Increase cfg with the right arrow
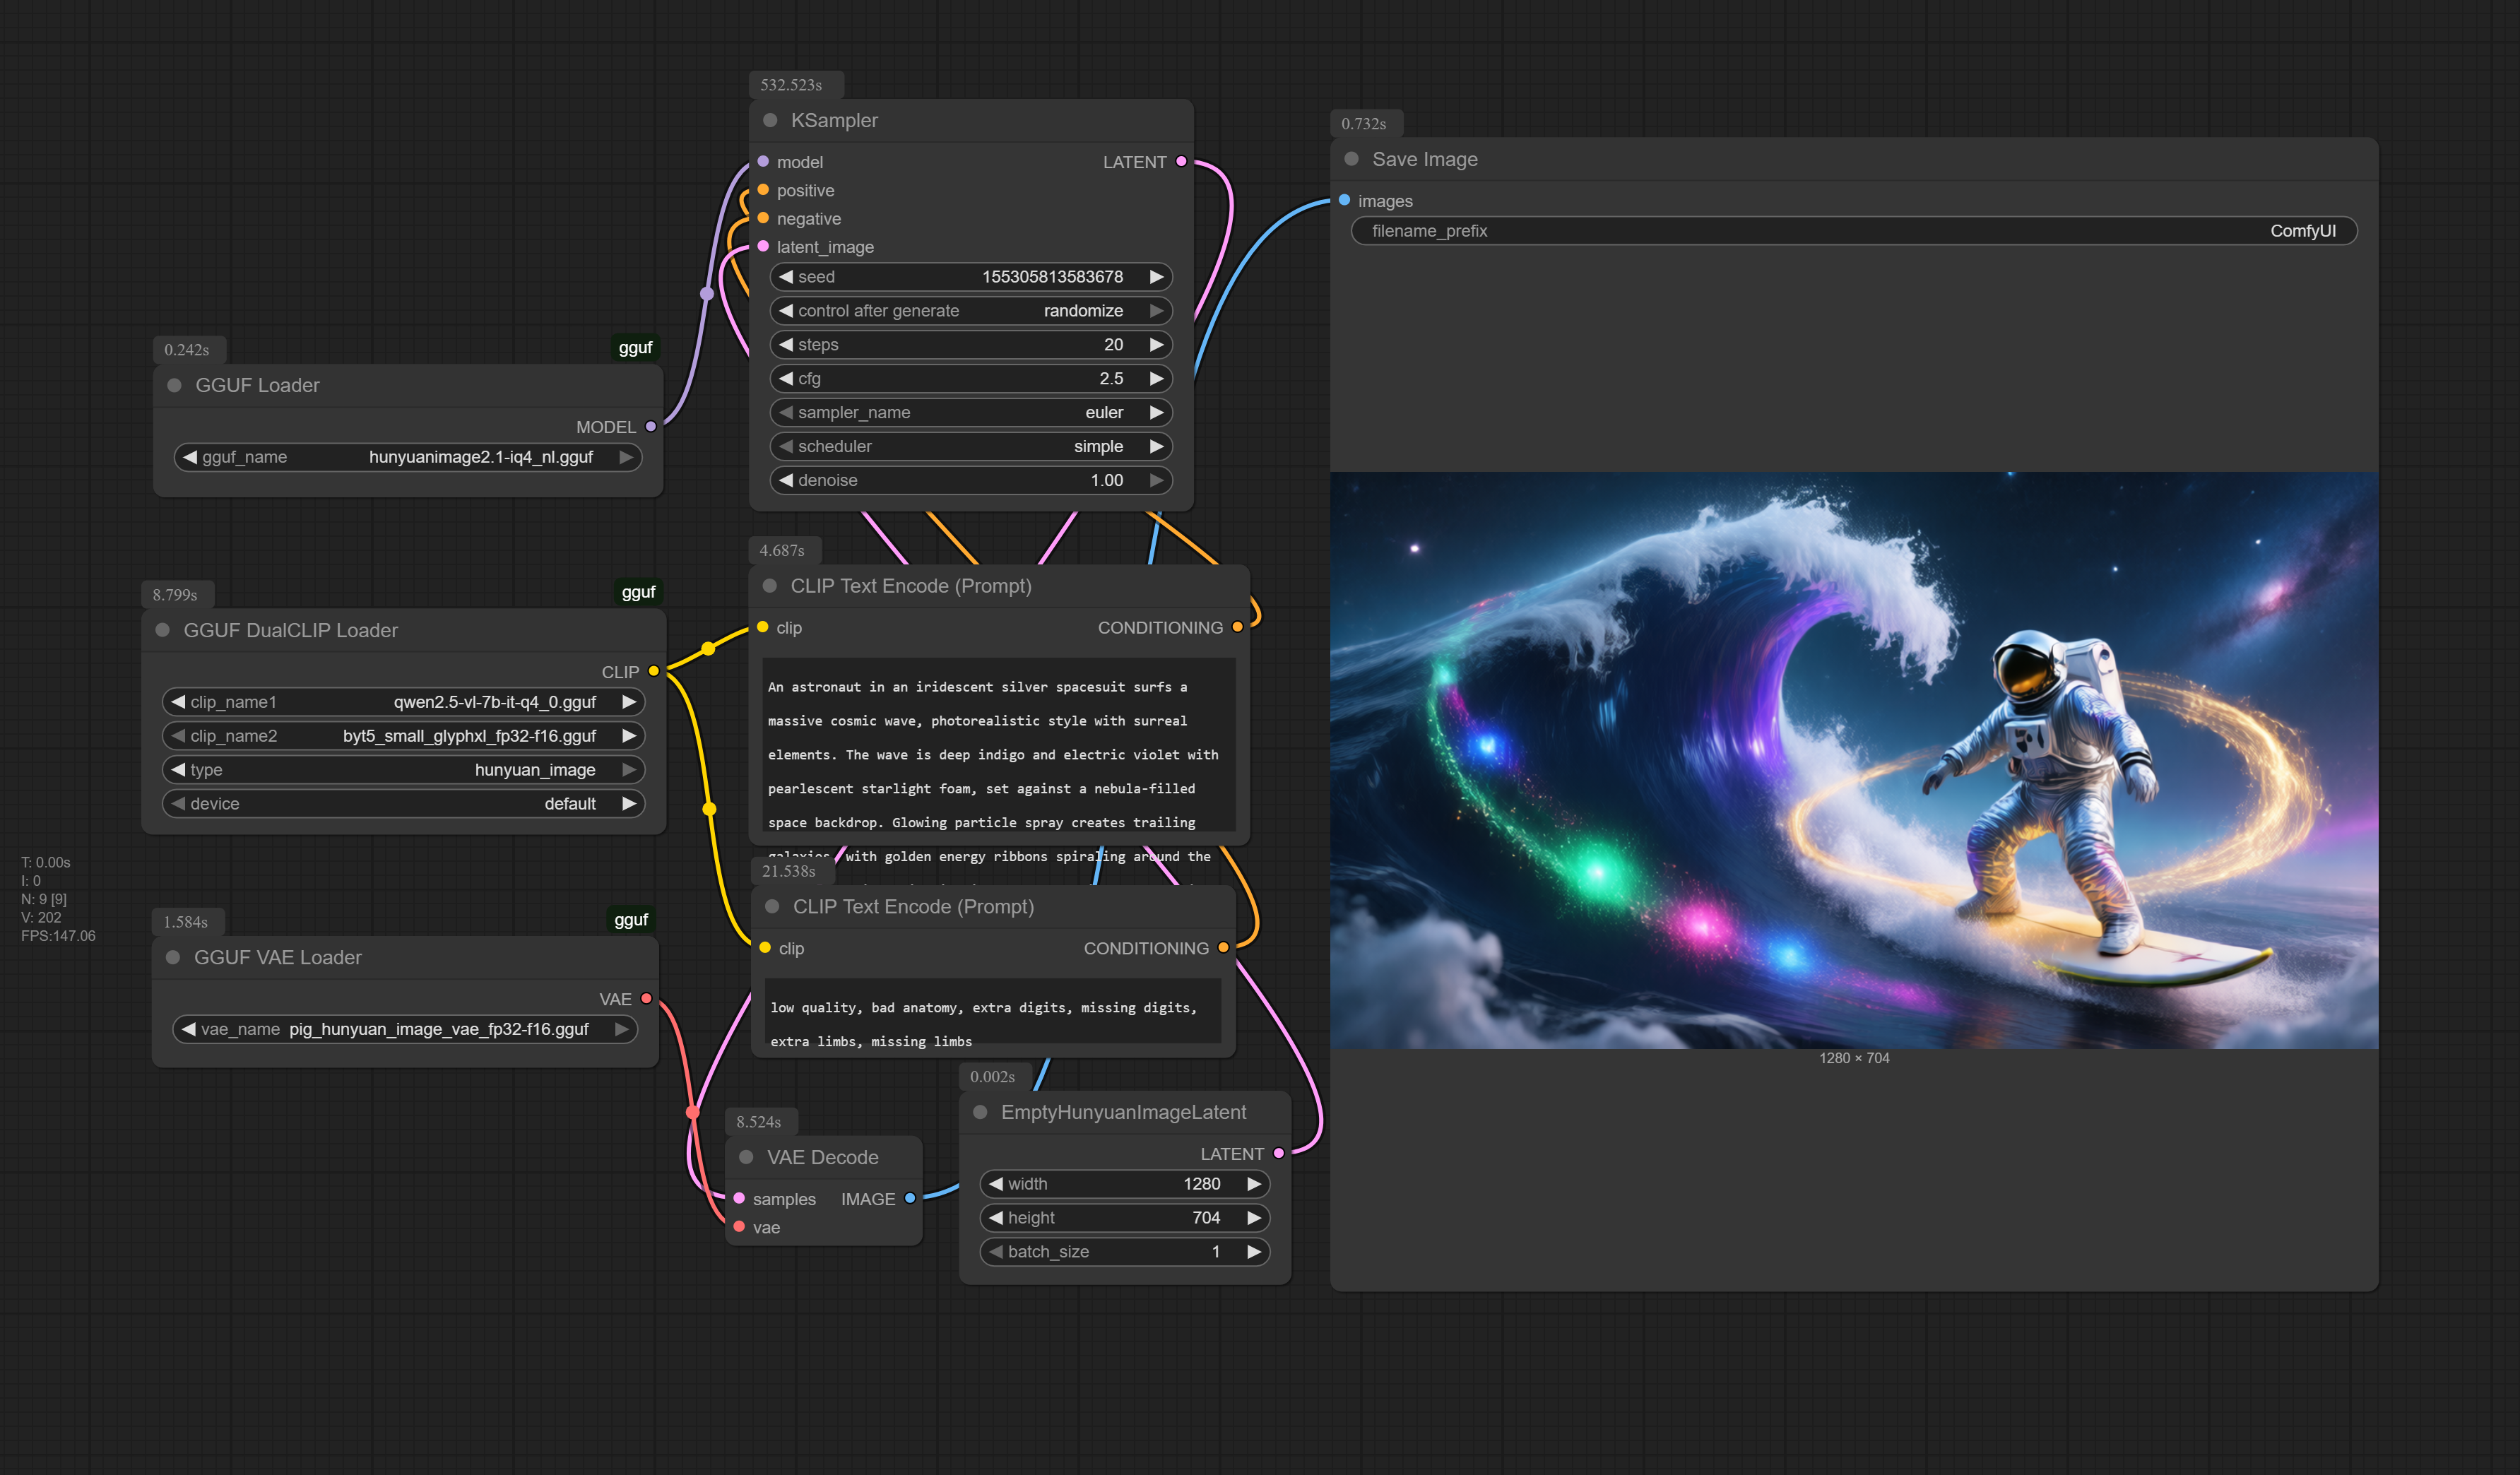 [x=1156, y=378]
